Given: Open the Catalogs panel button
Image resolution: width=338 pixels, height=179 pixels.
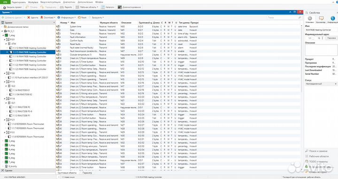Looking at the screenshot, I should (108, 7).
